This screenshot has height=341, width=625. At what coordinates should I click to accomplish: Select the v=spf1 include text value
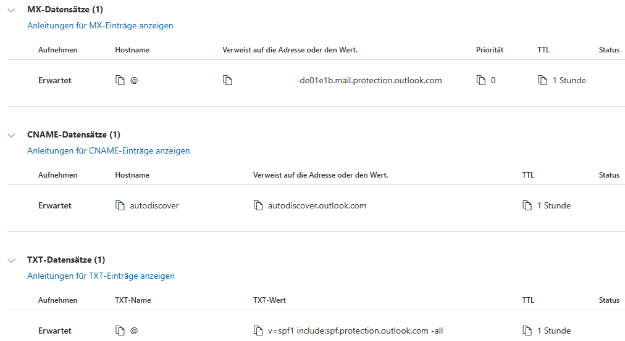355,331
